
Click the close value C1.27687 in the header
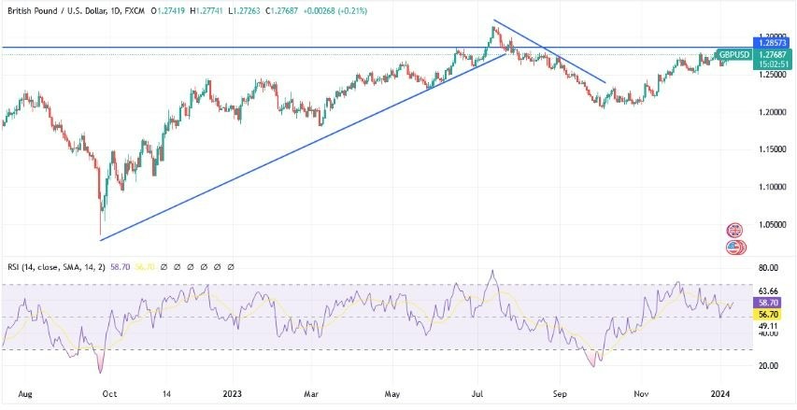(282, 10)
